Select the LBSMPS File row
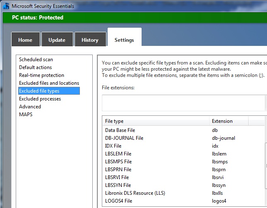The height and width of the screenshot is (208, 267). pos(183,162)
